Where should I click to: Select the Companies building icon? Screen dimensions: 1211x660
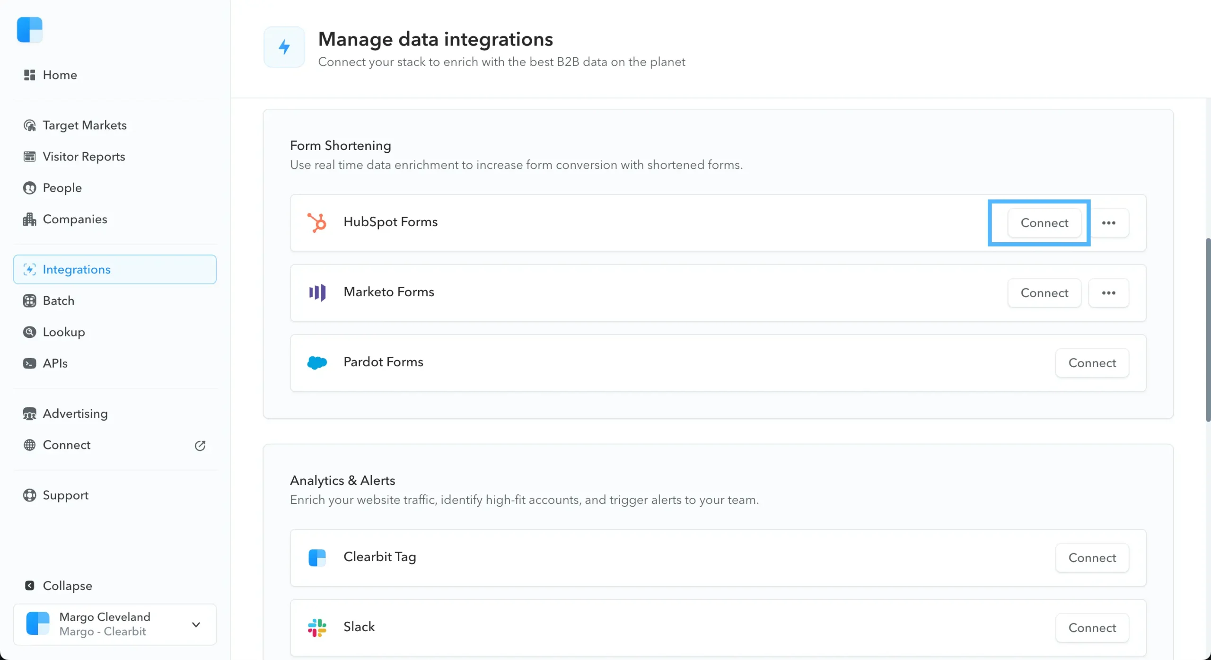pyautogui.click(x=29, y=219)
